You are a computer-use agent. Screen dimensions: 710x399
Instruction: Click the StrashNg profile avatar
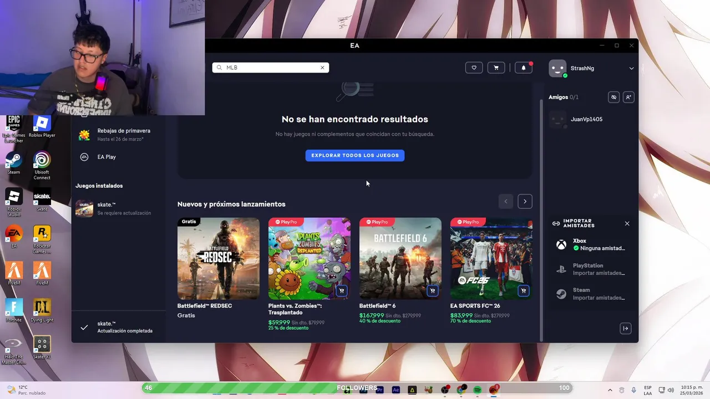[557, 68]
